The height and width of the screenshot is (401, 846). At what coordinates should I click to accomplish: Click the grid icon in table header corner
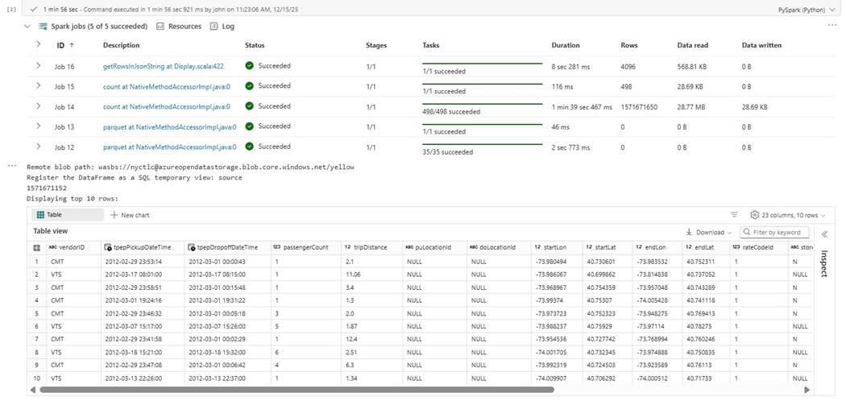click(x=36, y=247)
